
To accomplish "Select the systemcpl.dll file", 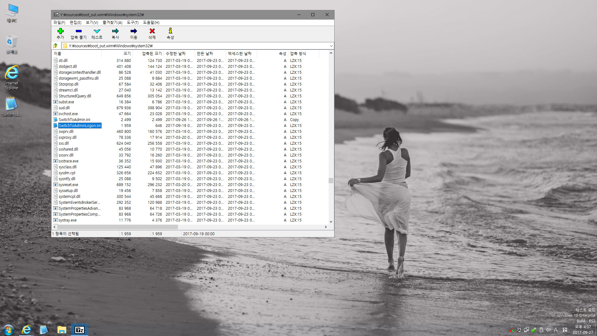I will [69, 197].
